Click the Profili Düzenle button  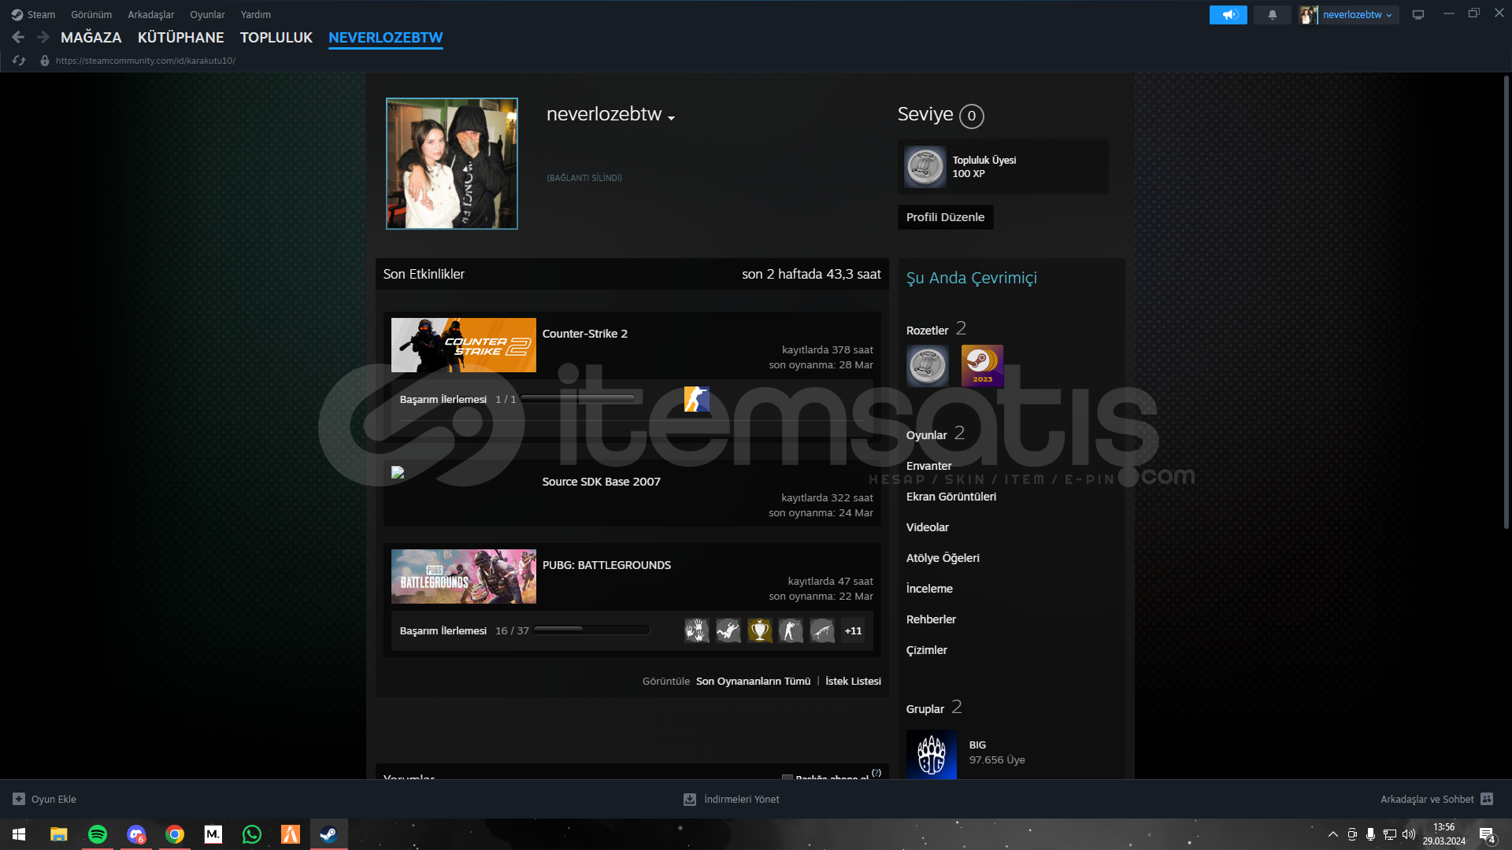click(x=945, y=217)
